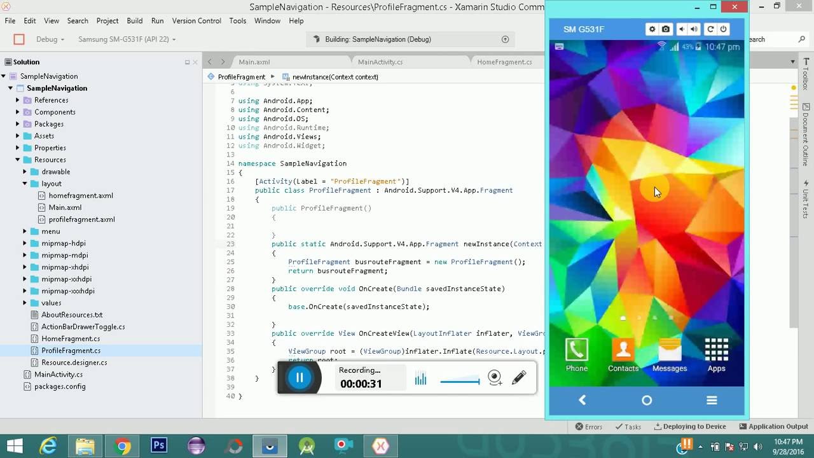The height and width of the screenshot is (458, 814).
Task: Open the File menu
Action: 10,21
